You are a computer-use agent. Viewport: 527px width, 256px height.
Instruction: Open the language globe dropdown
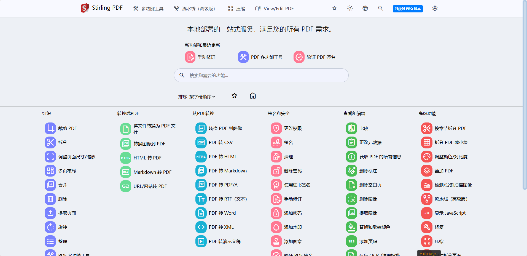click(365, 9)
